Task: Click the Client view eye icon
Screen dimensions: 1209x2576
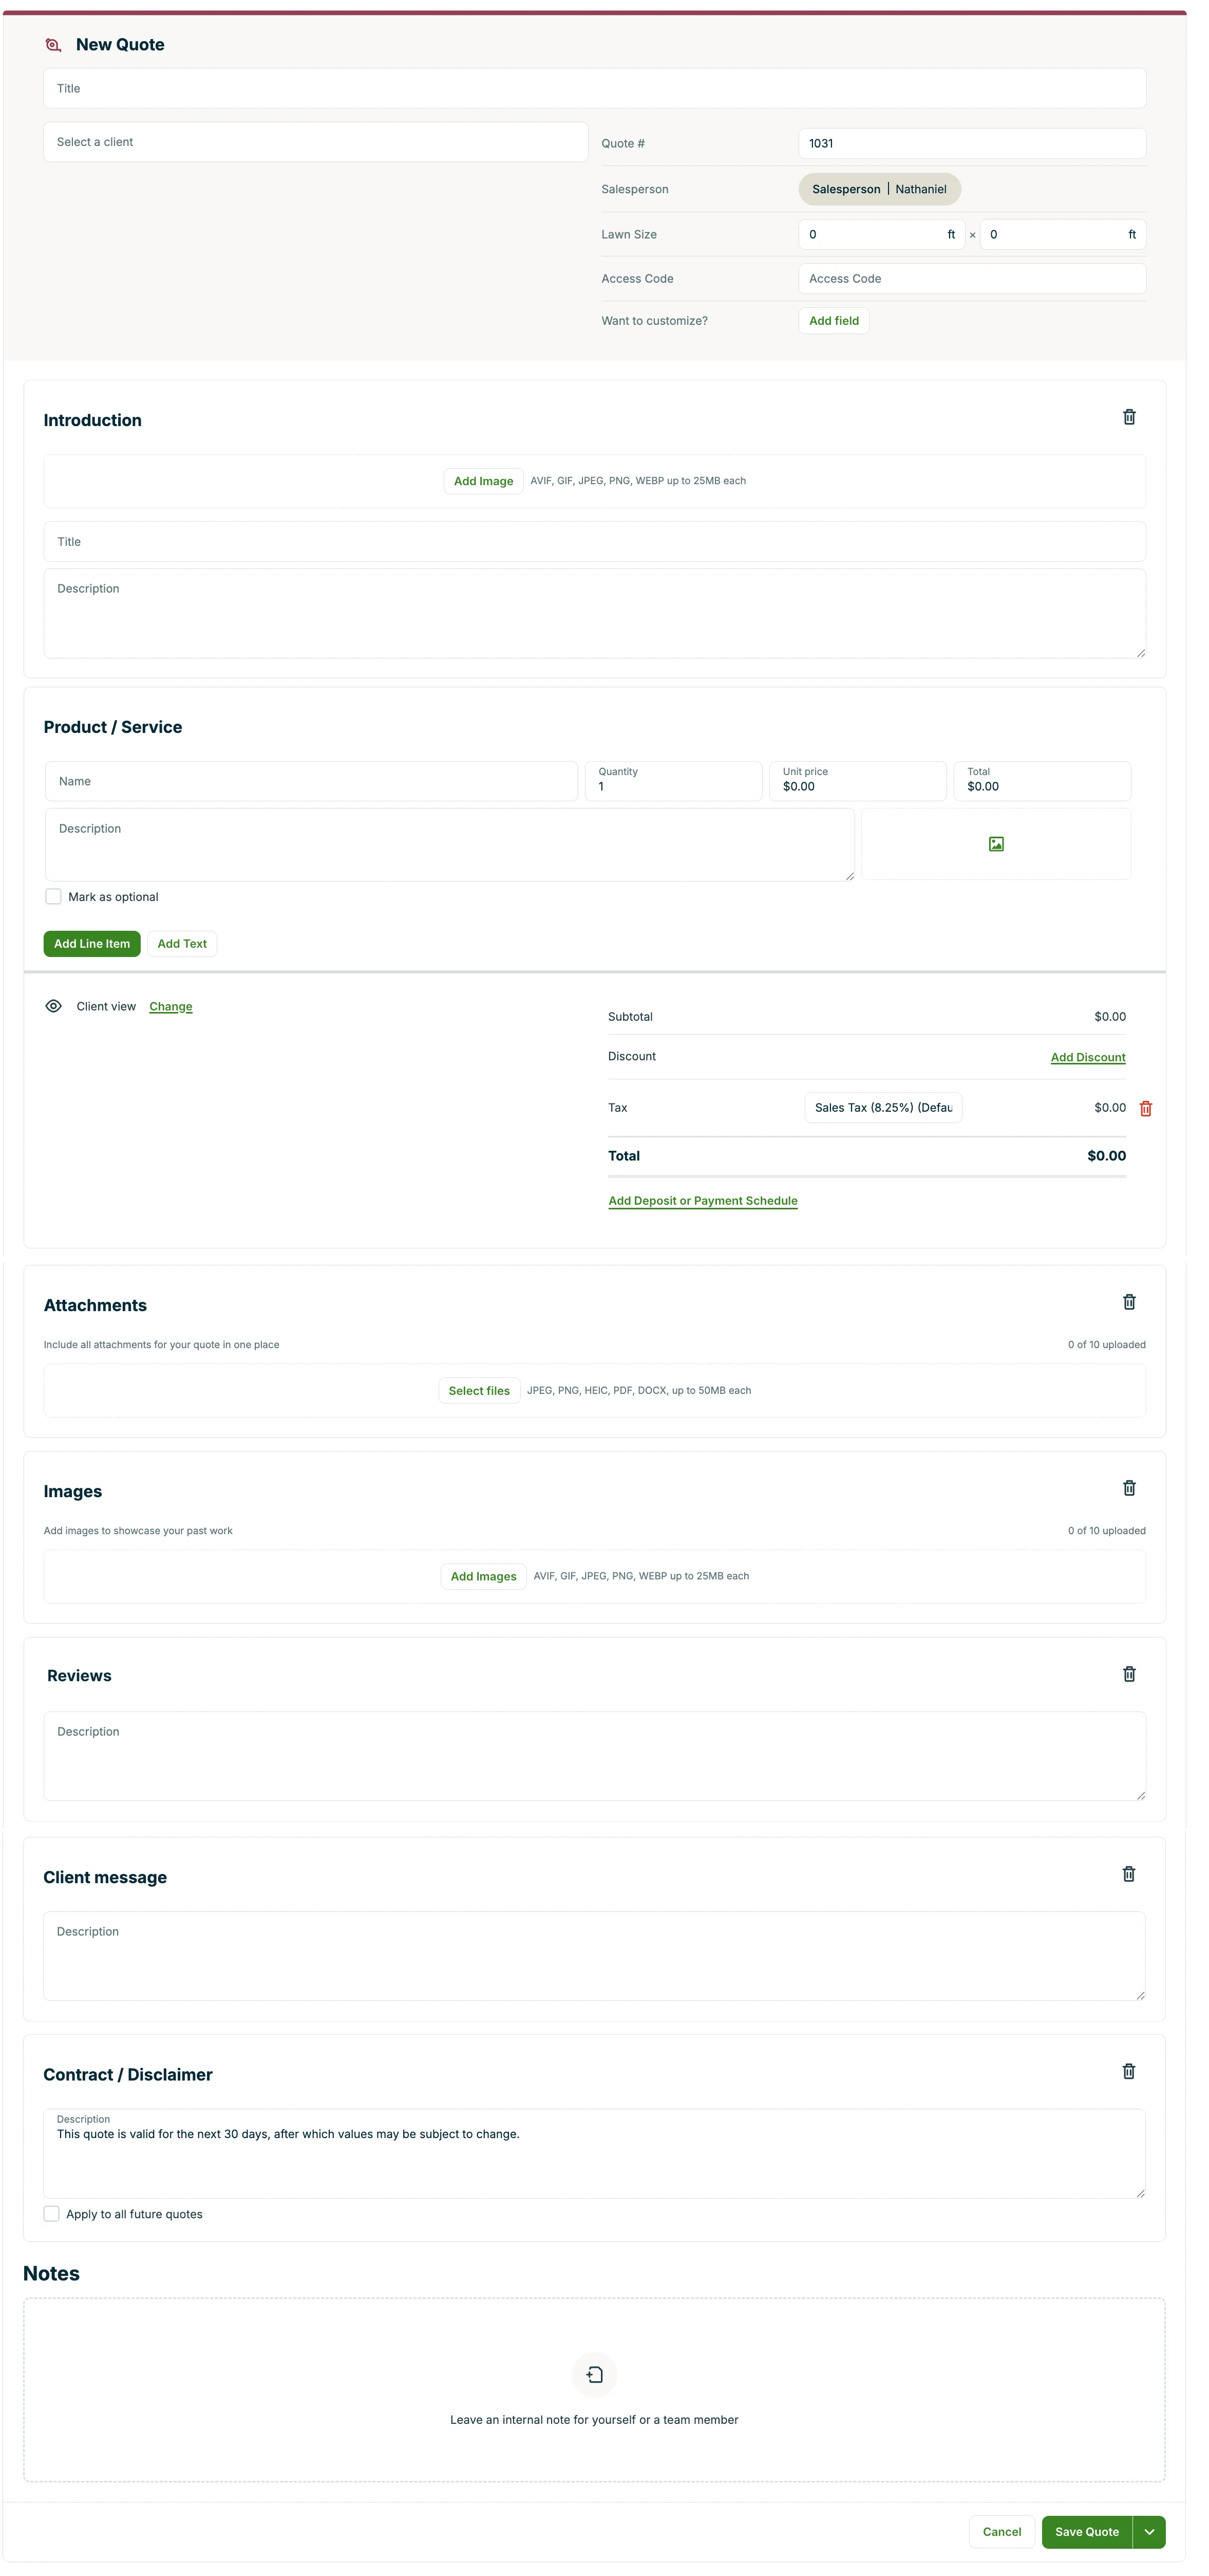Action: tap(54, 1006)
